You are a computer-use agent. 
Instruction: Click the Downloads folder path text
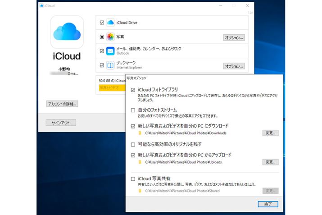pyautogui.click(x=186, y=133)
